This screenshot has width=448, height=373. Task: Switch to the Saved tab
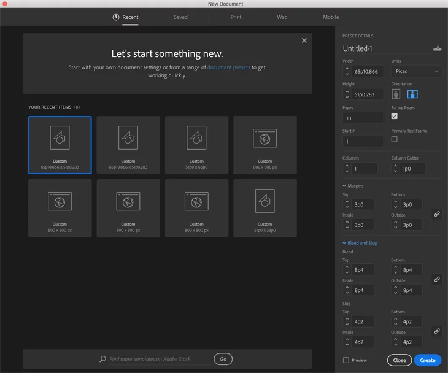(180, 17)
